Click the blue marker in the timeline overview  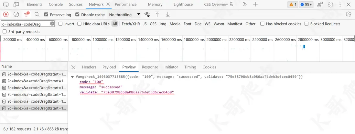pos(304,46)
